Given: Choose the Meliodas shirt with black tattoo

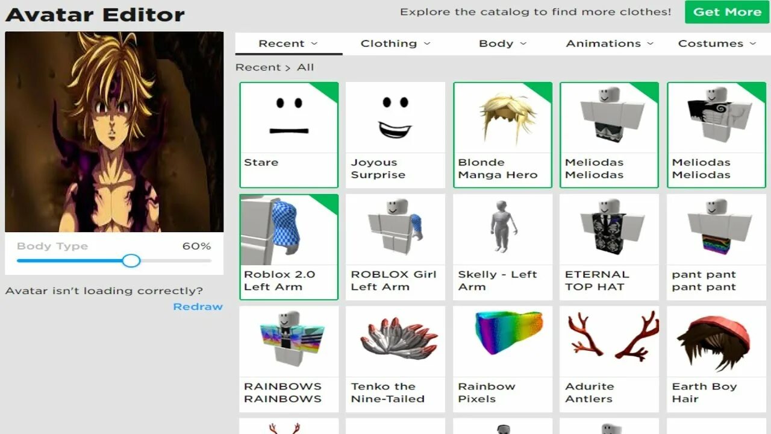Looking at the screenshot, I should [x=717, y=135].
